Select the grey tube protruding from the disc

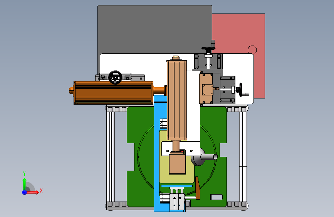tap(209, 157)
